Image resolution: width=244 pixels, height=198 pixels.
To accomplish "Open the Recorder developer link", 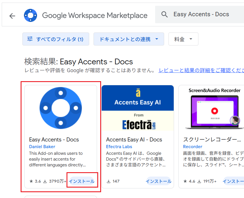I will [193, 147].
